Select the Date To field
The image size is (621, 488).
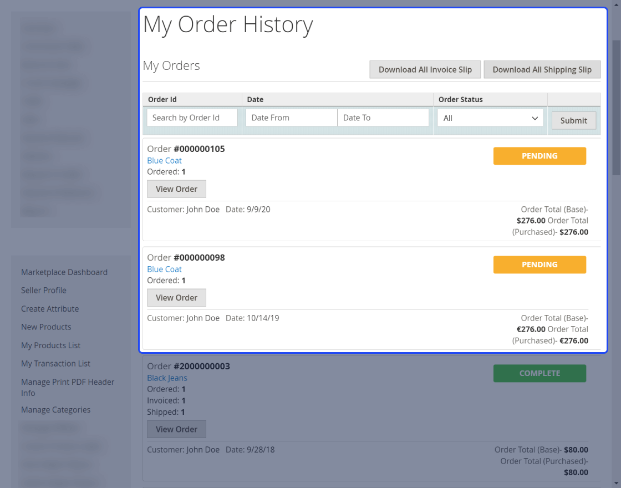[x=383, y=118]
